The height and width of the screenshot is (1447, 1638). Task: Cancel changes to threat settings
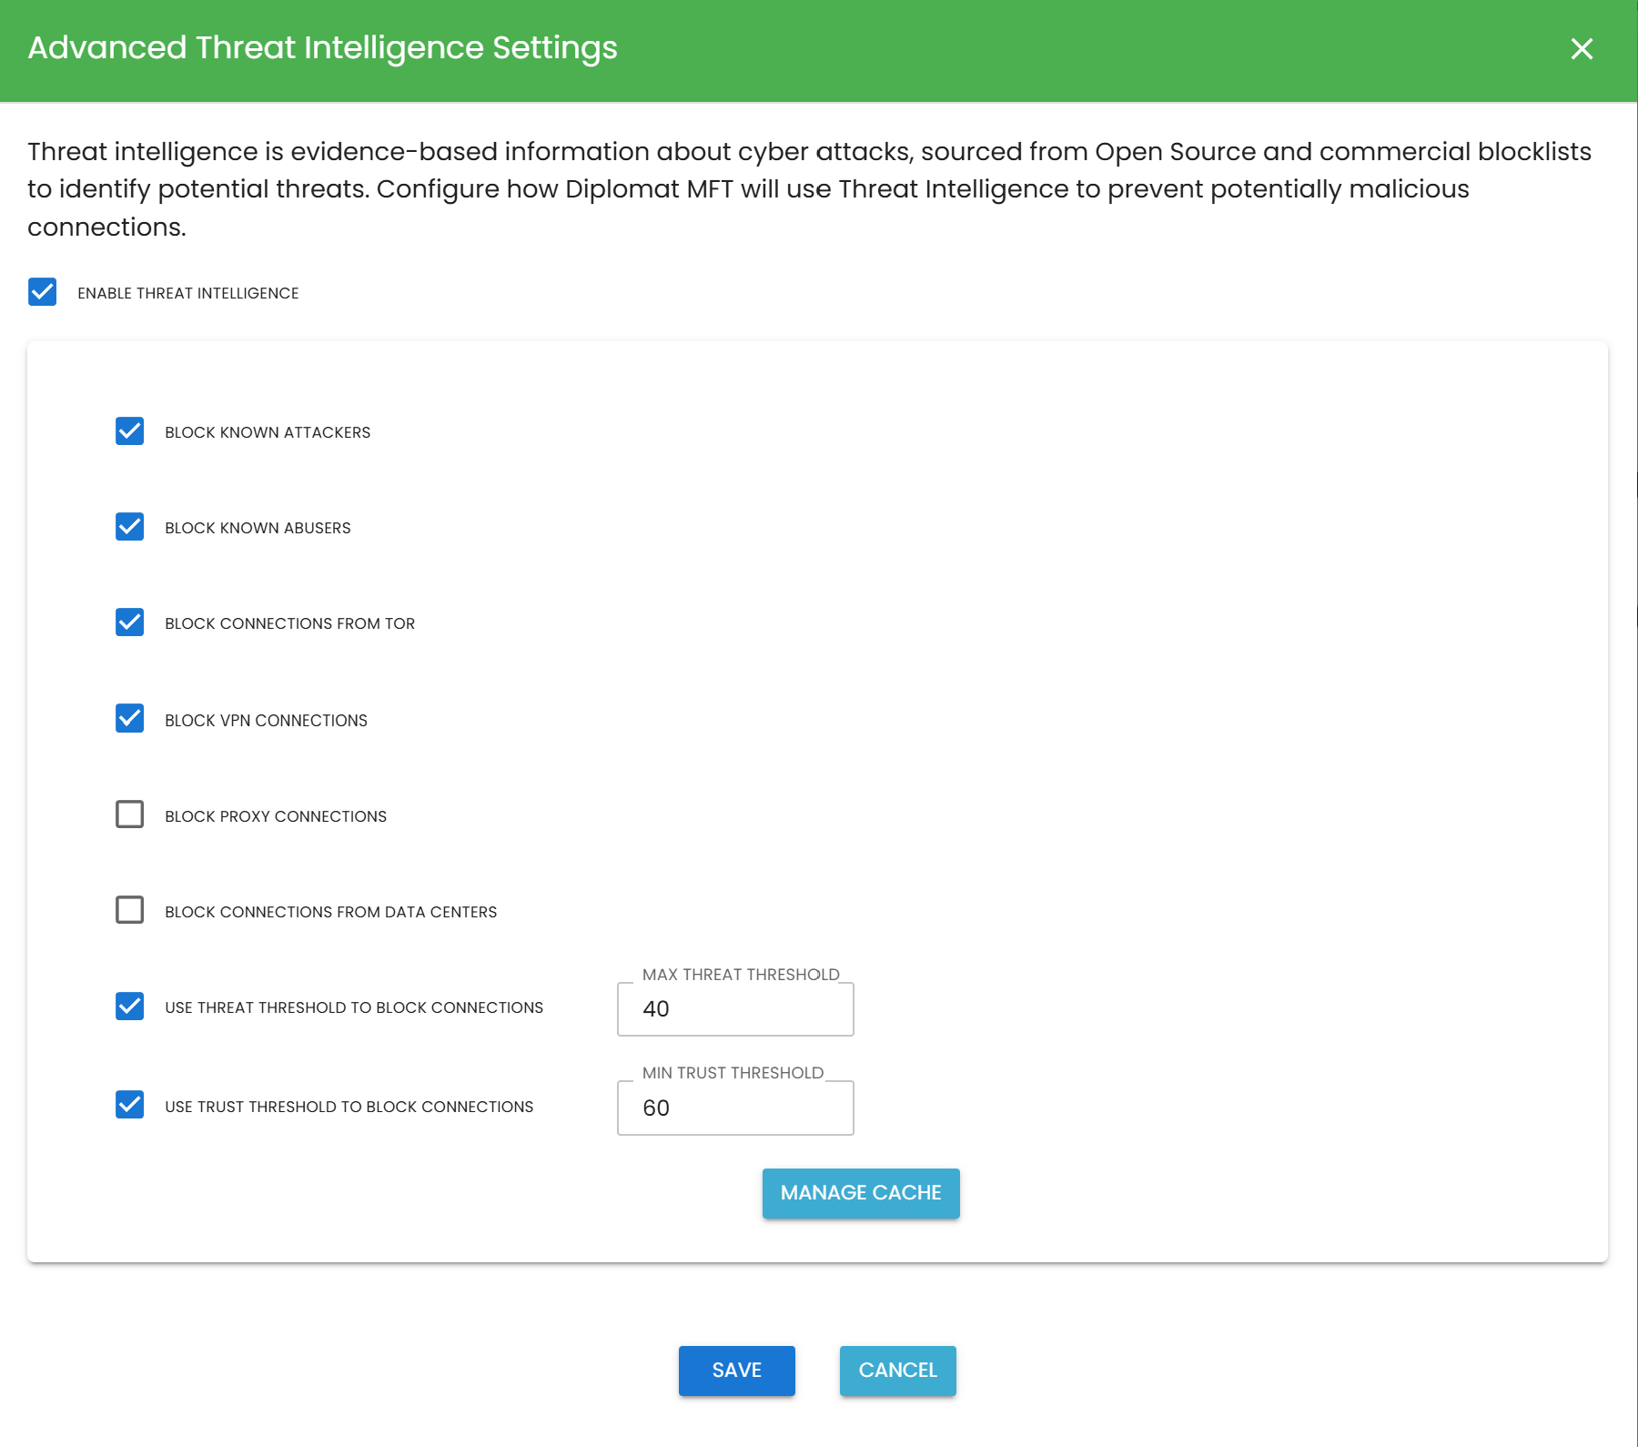[896, 1370]
